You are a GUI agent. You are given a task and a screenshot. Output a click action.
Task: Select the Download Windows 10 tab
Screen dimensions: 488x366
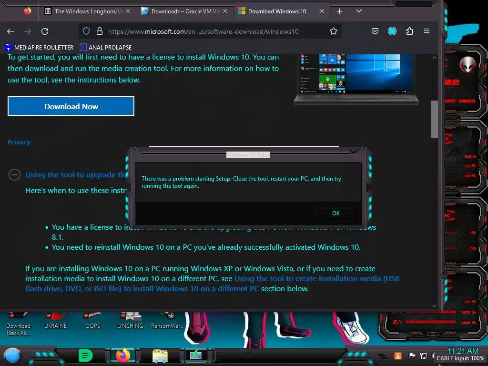click(282, 11)
